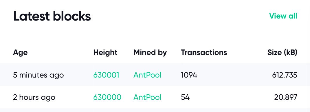Click the partially visible shaded row at bottom
Image resolution: width=310 pixels, height=112 pixels.
pyautogui.click(x=155, y=110)
